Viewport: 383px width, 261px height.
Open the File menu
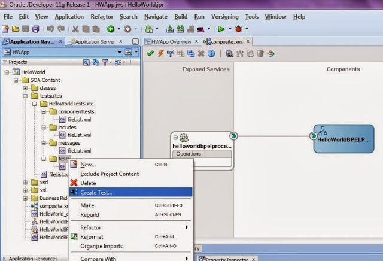tap(8, 17)
